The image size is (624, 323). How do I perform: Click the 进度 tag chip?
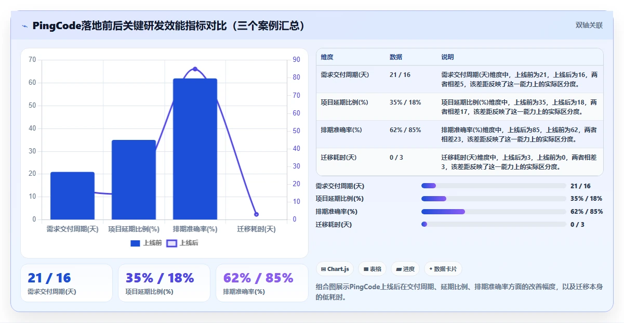[405, 269]
